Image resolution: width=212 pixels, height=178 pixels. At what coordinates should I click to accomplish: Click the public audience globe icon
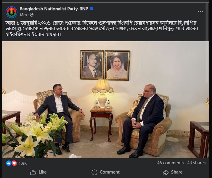32,15
